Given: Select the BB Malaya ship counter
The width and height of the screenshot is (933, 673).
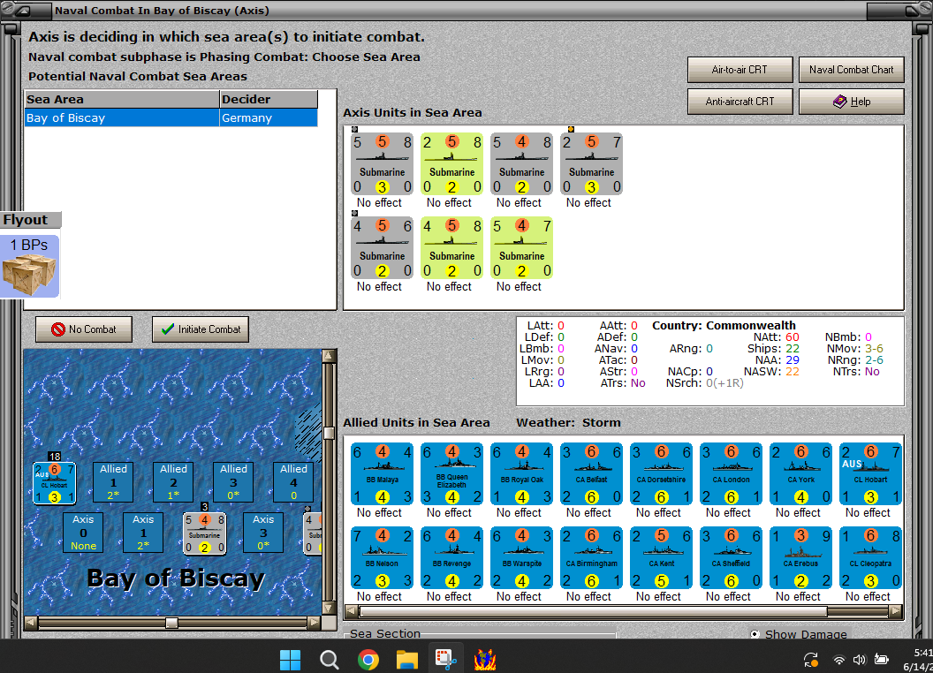Looking at the screenshot, I should point(383,473).
